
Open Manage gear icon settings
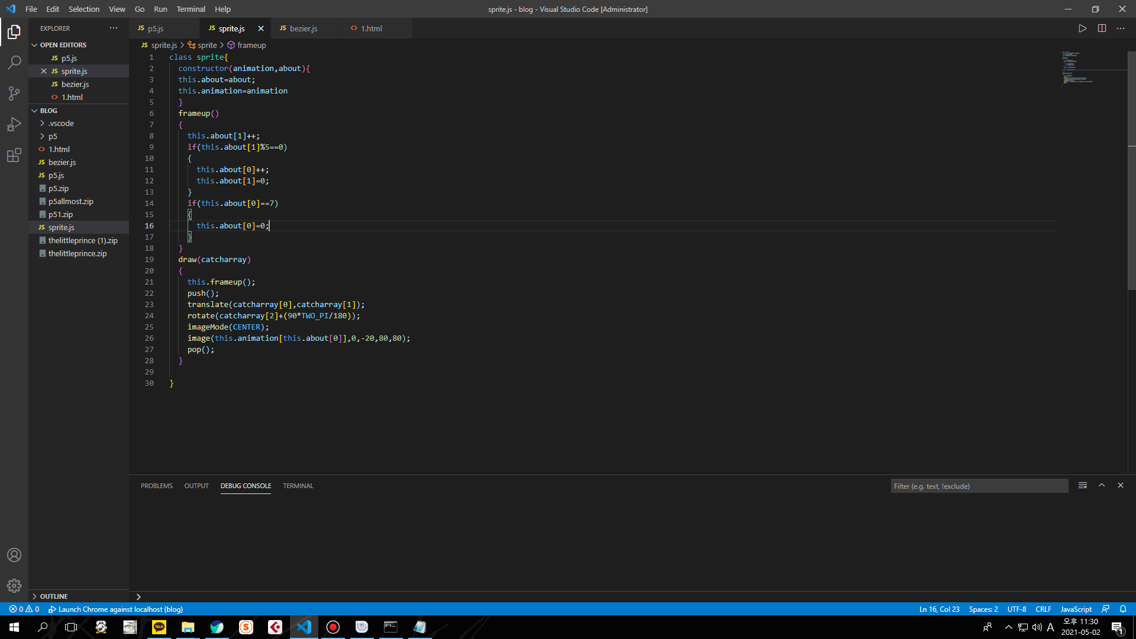[14, 586]
